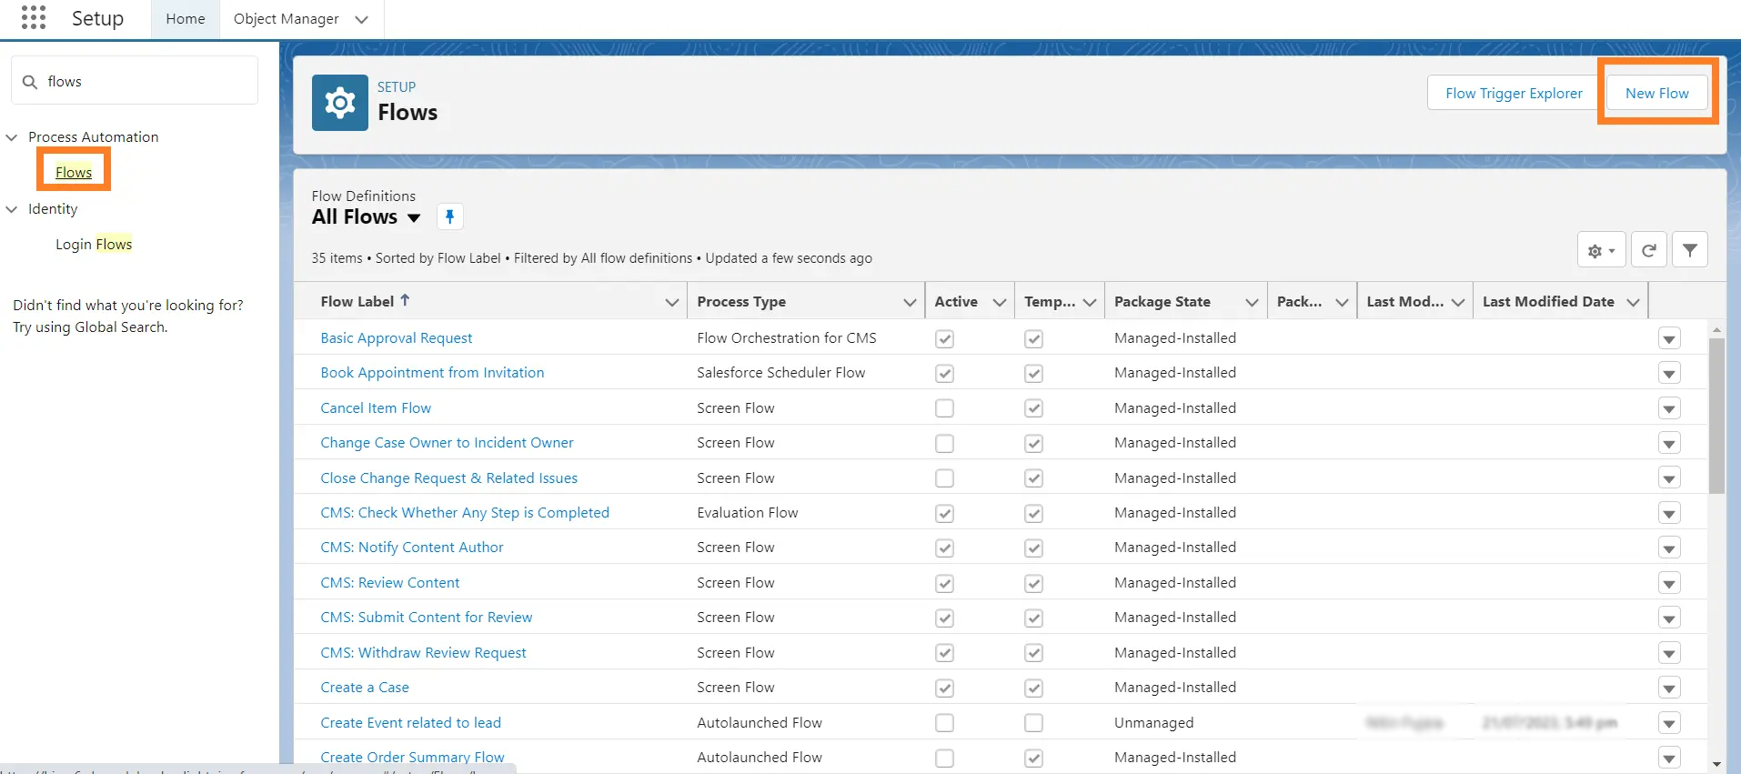The width and height of the screenshot is (1741, 774).
Task: Open Create a Case flow link
Action: [365, 688]
